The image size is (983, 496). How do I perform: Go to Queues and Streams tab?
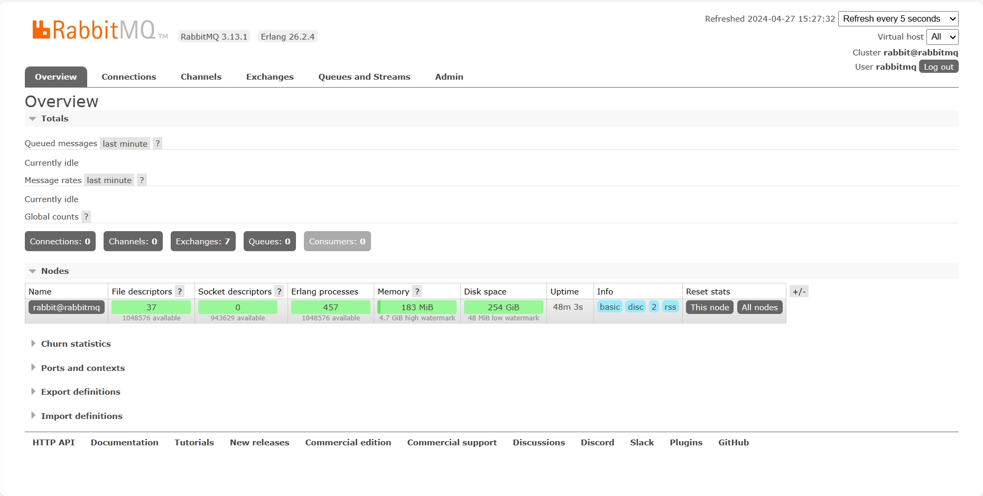click(x=364, y=77)
